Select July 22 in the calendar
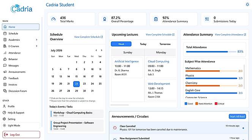Screen dimensions: 252x140 [x=76, y=84]
